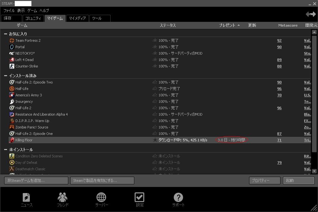Toggle favorite star for Day of Defeat
Image resolution: width=318 pixels, height=212 pixels.
(155, 163)
